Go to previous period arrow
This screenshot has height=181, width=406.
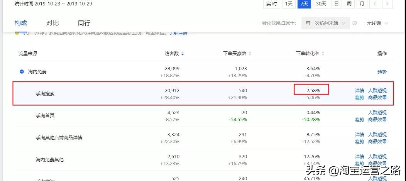coord(375,4)
